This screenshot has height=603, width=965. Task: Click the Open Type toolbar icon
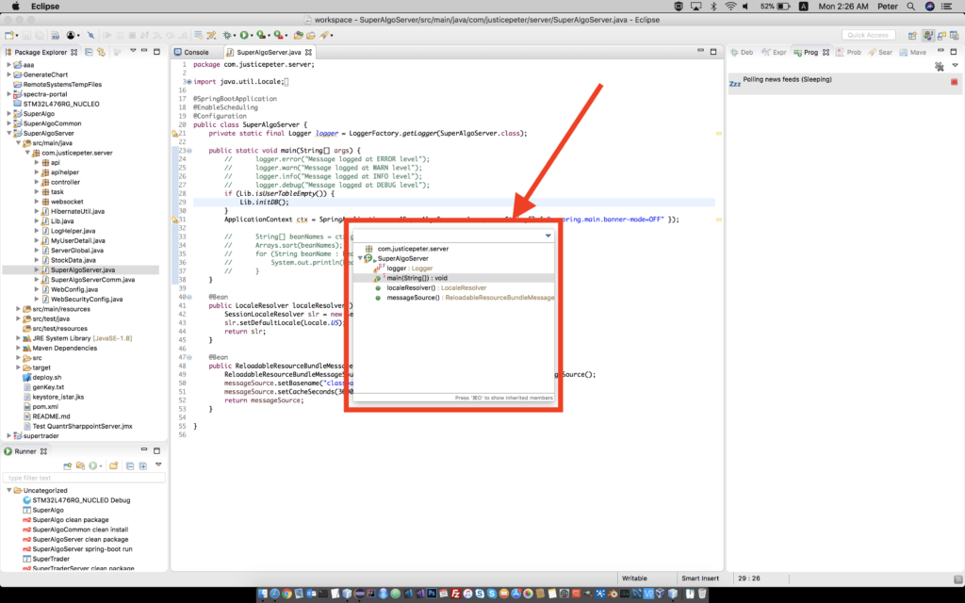pyautogui.click(x=299, y=35)
